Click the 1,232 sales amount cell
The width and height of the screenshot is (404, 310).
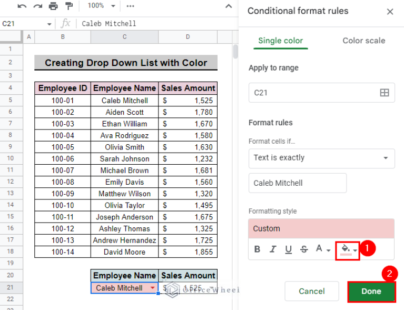[x=188, y=158]
